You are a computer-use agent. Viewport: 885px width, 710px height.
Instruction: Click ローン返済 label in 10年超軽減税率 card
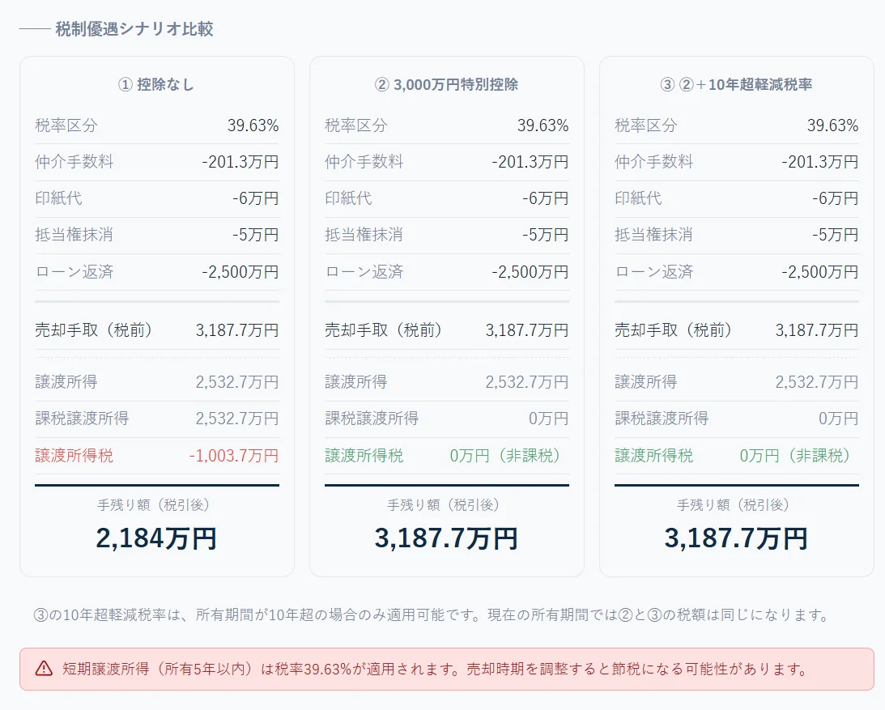(654, 272)
